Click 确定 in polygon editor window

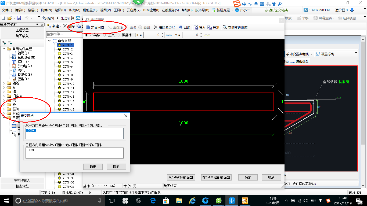[x=248, y=177]
